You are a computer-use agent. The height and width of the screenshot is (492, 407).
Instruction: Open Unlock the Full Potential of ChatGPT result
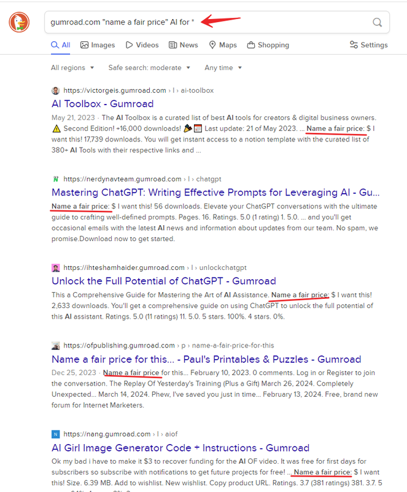click(163, 281)
